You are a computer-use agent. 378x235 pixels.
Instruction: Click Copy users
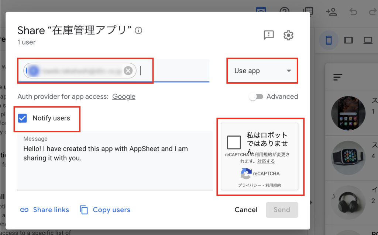pyautogui.click(x=105, y=210)
